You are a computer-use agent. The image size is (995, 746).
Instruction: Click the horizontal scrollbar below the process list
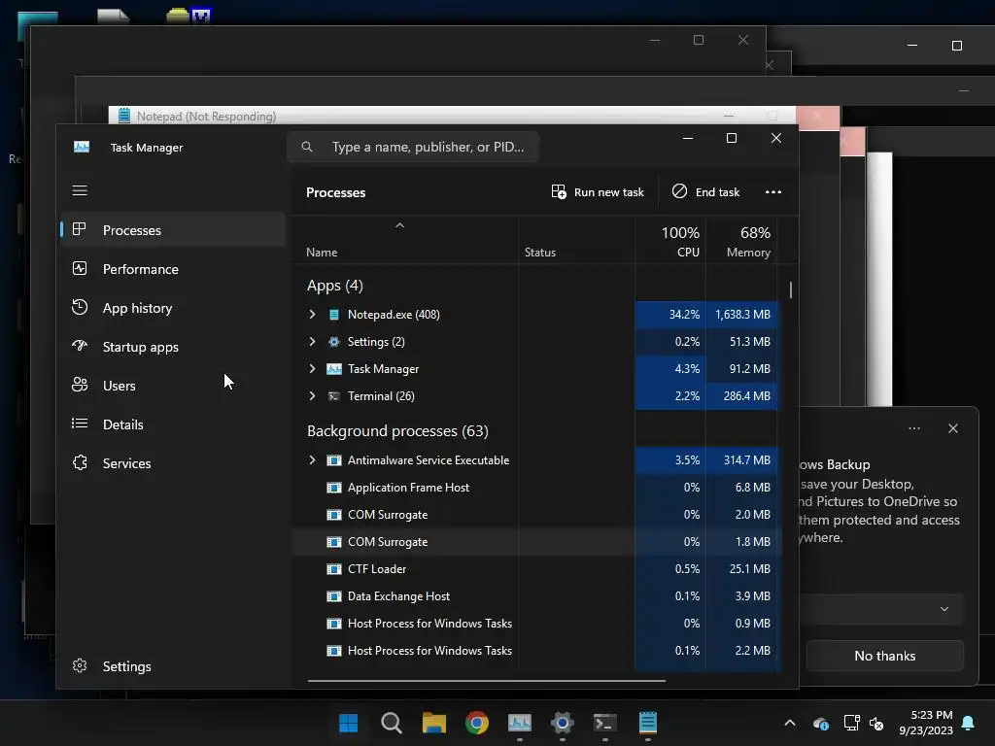click(x=487, y=681)
